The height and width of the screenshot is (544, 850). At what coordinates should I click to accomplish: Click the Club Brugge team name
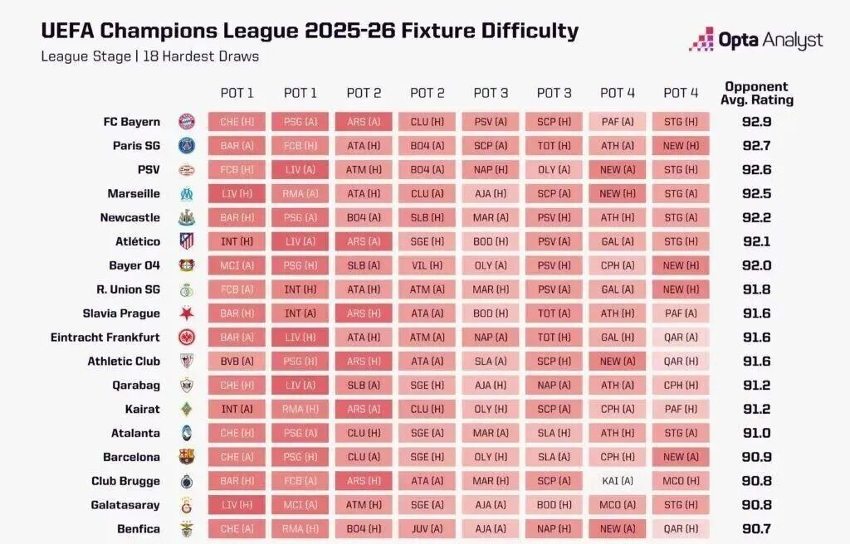click(125, 481)
